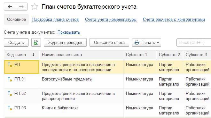Open Журнал проводок
Viewport: 211px width, 118px height.
[x=65, y=42]
